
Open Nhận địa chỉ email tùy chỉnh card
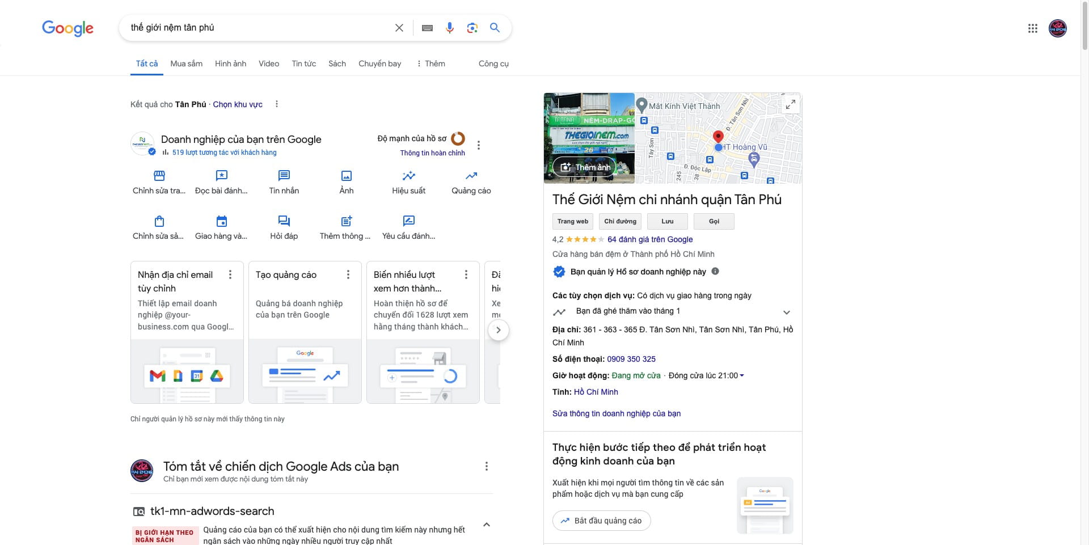(187, 332)
